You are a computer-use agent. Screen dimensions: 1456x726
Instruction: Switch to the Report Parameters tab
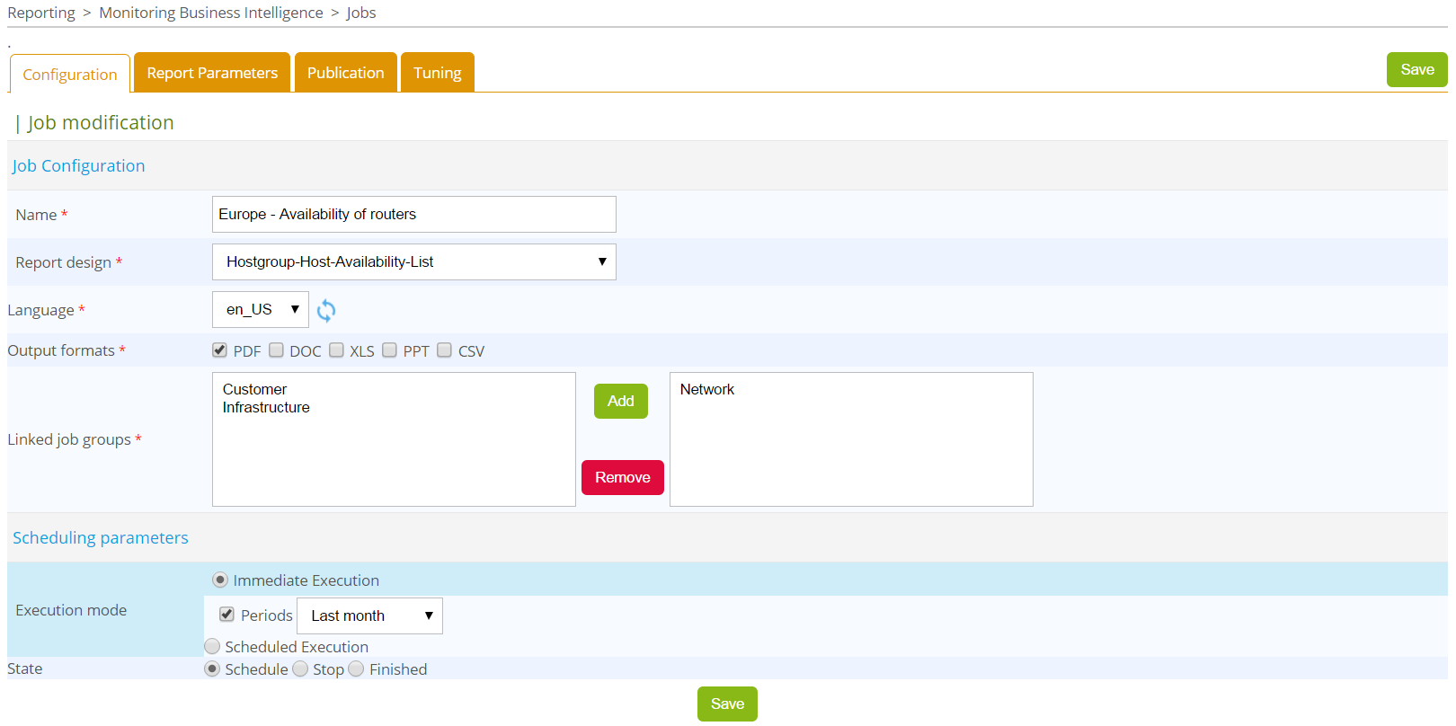212,73
